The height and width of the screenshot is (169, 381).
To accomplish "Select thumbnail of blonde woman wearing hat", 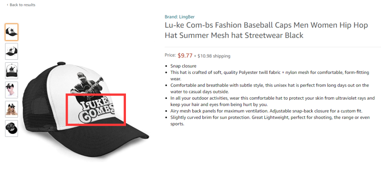I will (x=12, y=109).
